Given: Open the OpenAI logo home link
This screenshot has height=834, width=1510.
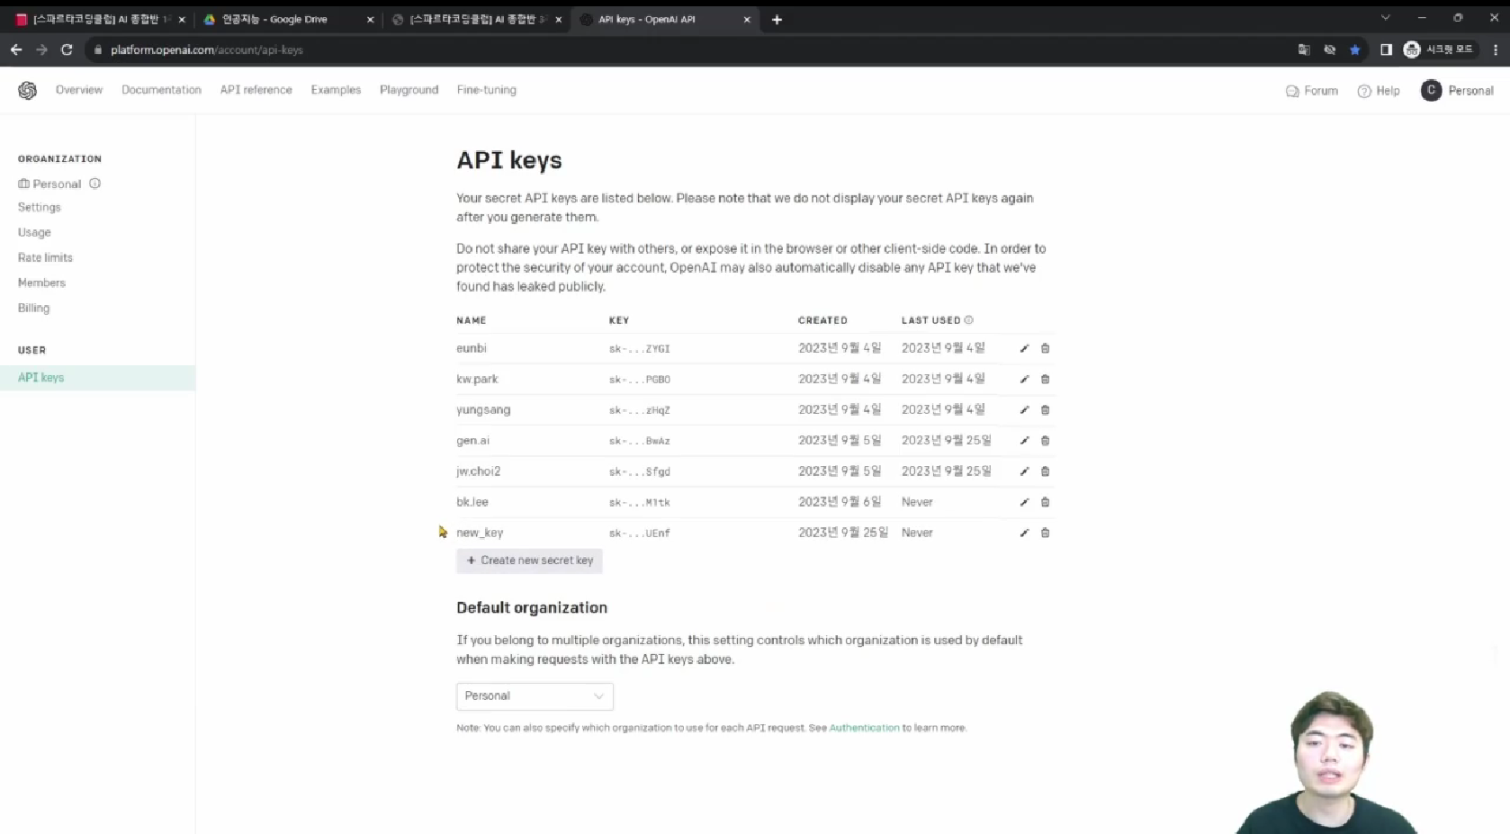Looking at the screenshot, I should point(28,90).
